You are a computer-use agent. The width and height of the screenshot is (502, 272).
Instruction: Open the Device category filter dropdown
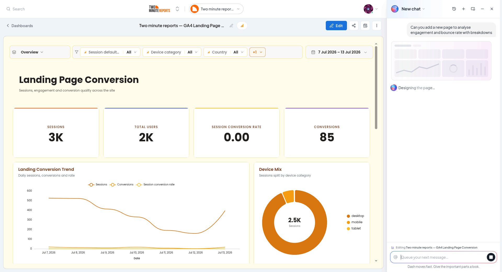coord(172,52)
